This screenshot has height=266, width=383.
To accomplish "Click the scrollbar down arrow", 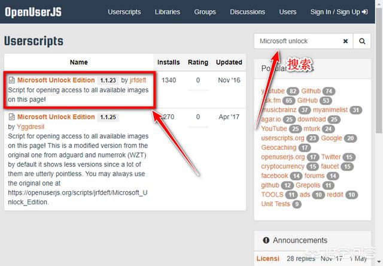I will pyautogui.click(x=379, y=263).
